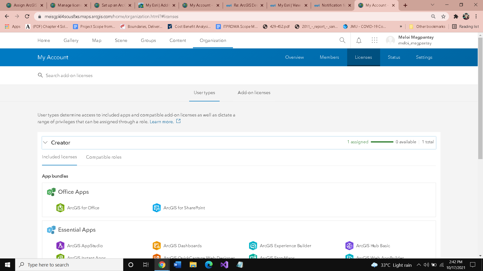Click the Creator assignment progress bar
This screenshot has width=483, height=271.
(382, 142)
